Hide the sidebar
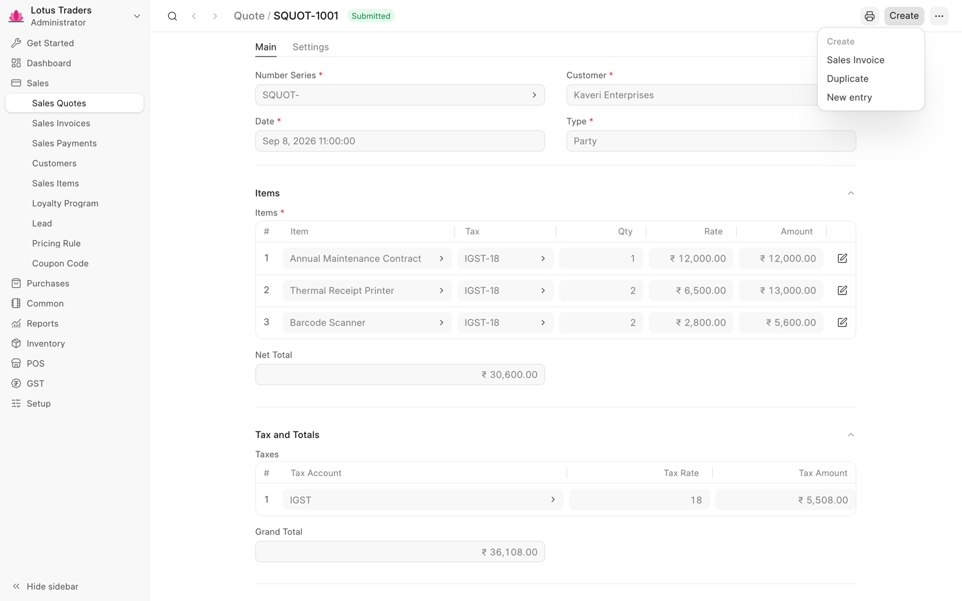 (x=45, y=587)
